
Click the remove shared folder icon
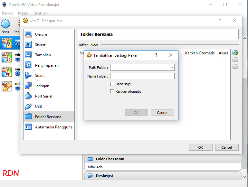pos(235,67)
